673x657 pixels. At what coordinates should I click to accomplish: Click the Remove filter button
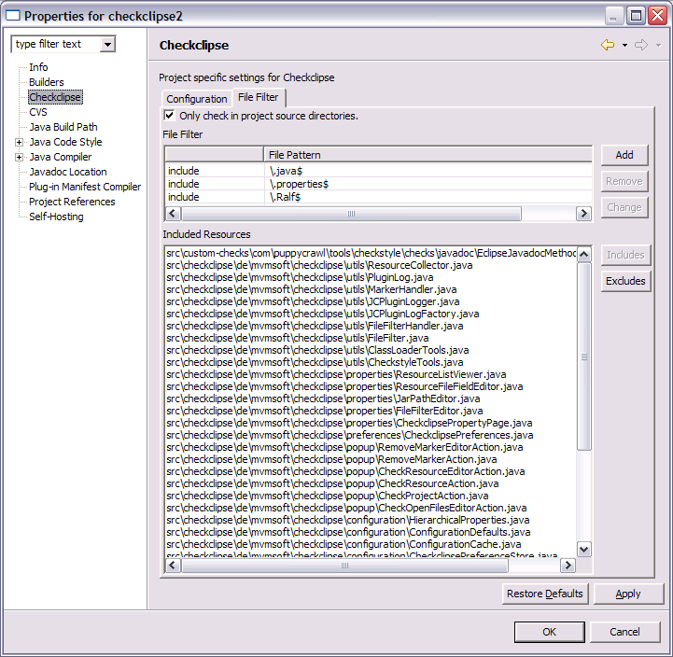point(624,181)
